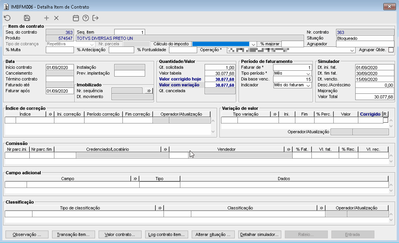Click the Nr. sequência lookup arrows button
The height and width of the screenshot is (243, 399).
point(148,91)
